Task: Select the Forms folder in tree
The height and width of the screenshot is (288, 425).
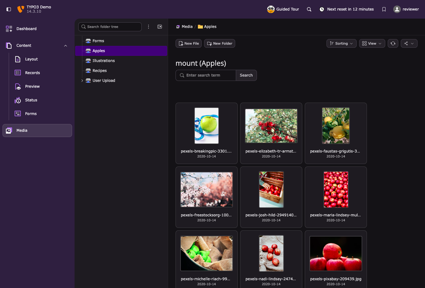Action: coord(121,41)
